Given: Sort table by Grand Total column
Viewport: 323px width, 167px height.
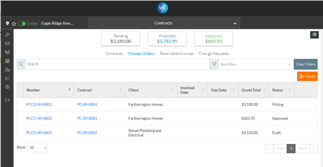Looking at the screenshot, I should [x=251, y=90].
